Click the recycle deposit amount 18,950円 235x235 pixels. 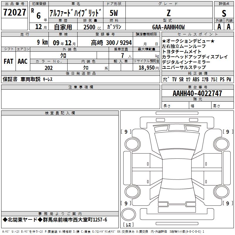click(x=146, y=68)
